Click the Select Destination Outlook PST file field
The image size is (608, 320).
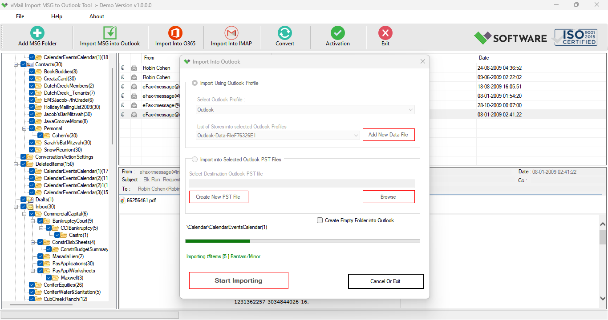302,183
